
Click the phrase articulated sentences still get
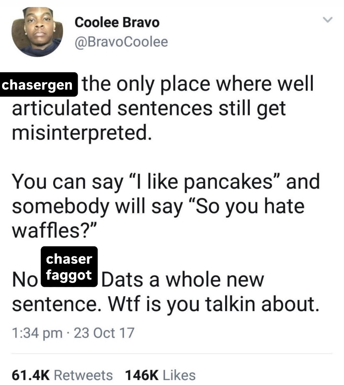(x=149, y=109)
